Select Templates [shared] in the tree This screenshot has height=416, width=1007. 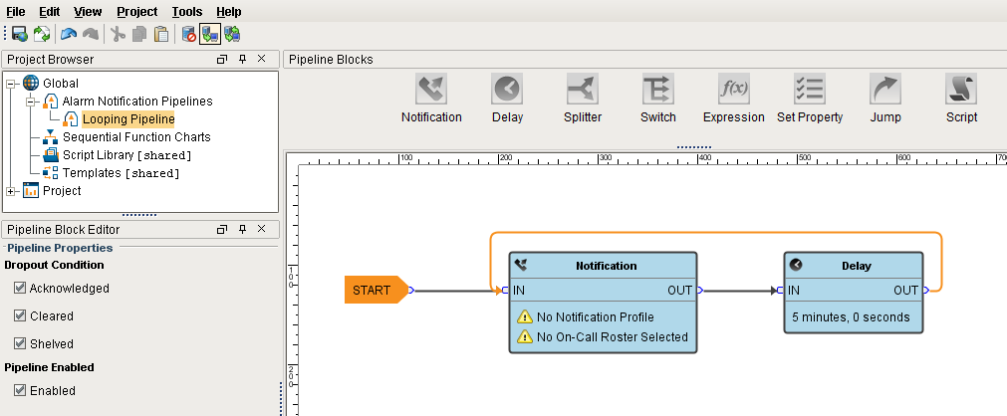(122, 173)
